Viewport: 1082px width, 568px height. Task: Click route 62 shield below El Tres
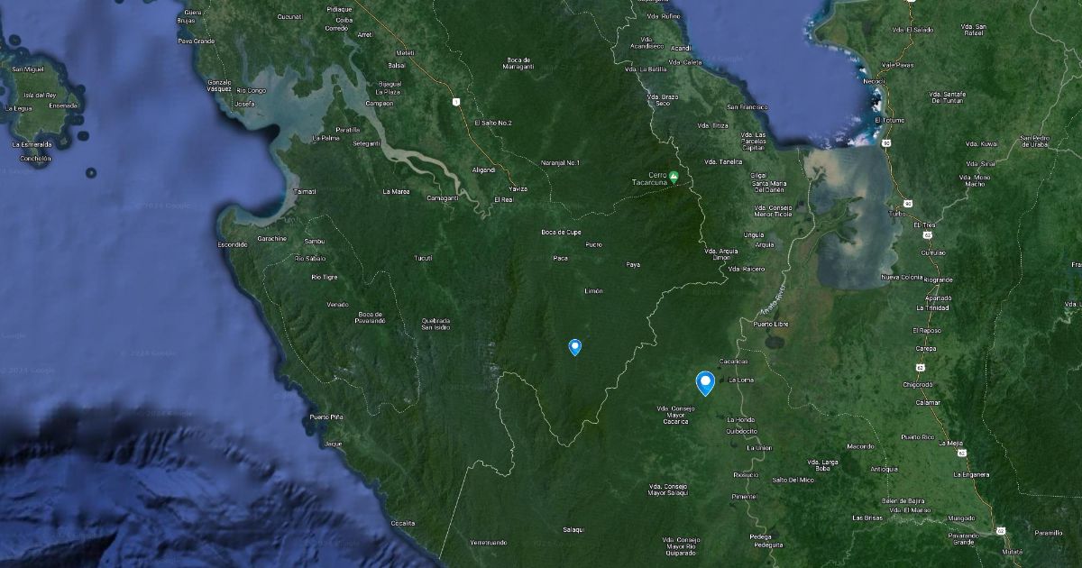[x=927, y=234]
